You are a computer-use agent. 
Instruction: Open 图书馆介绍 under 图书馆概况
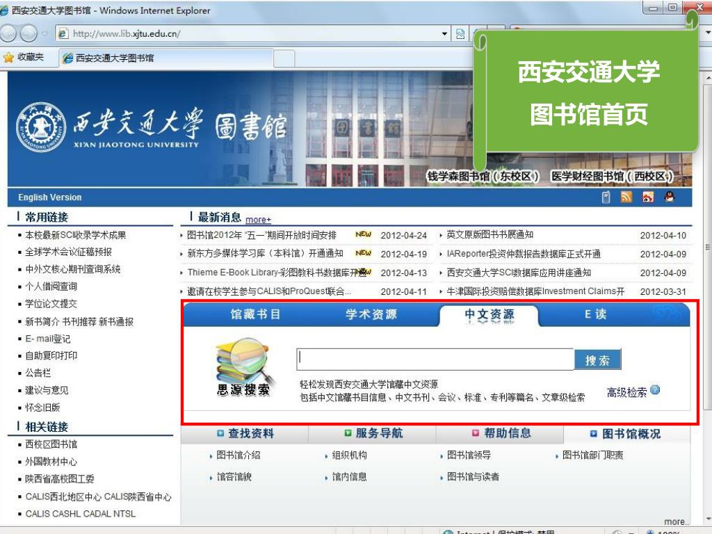click(238, 455)
